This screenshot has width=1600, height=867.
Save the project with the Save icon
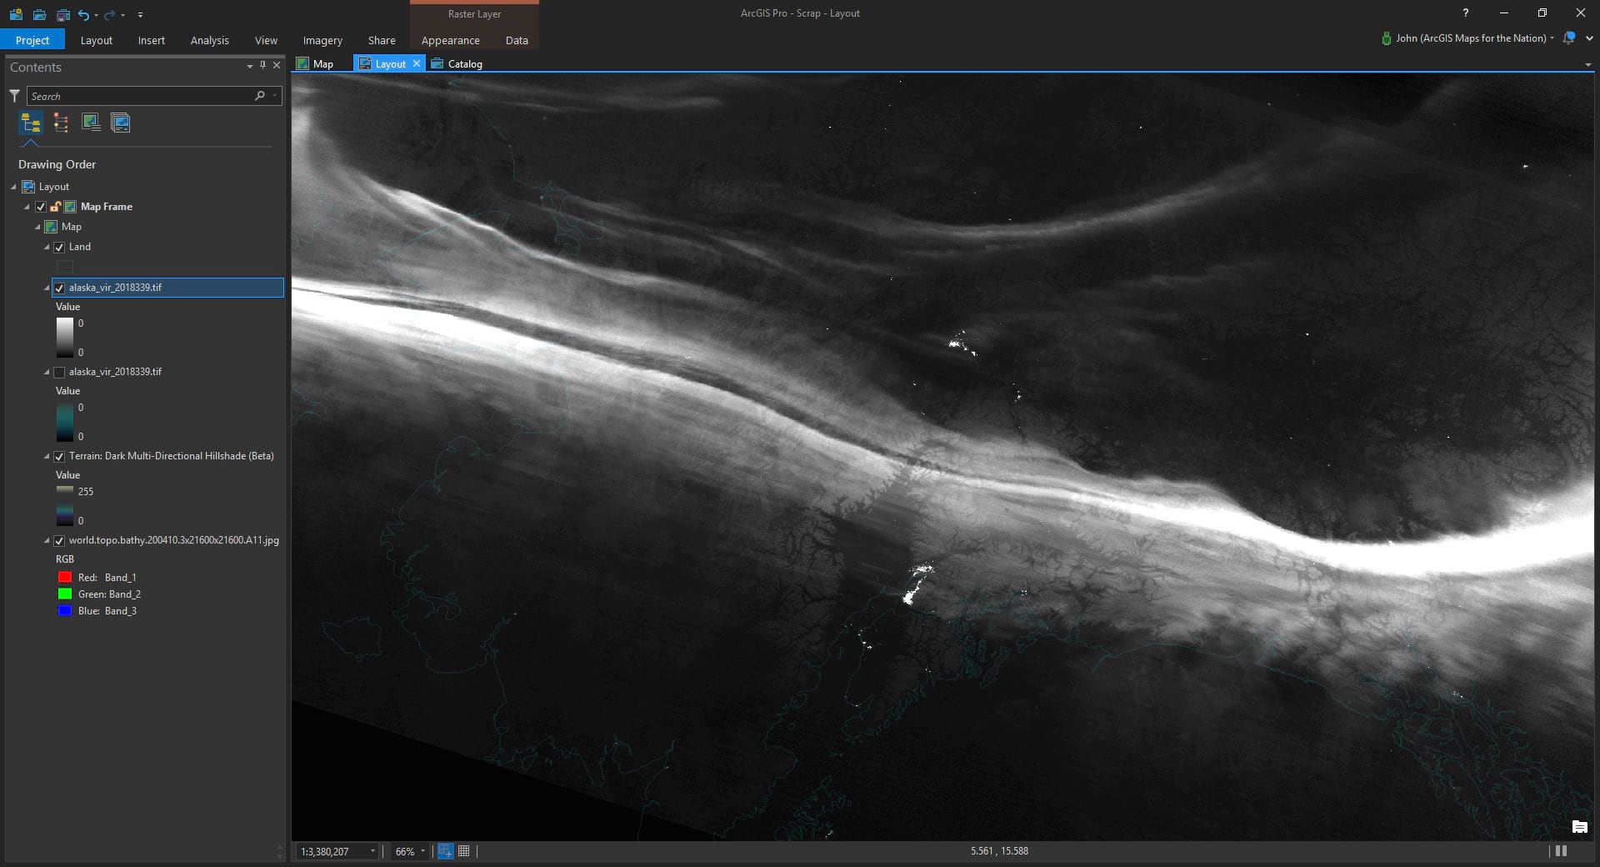[62, 14]
